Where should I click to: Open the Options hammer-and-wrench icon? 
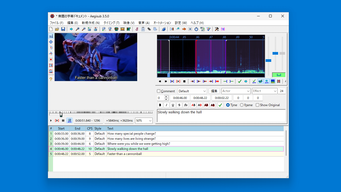(217, 29)
